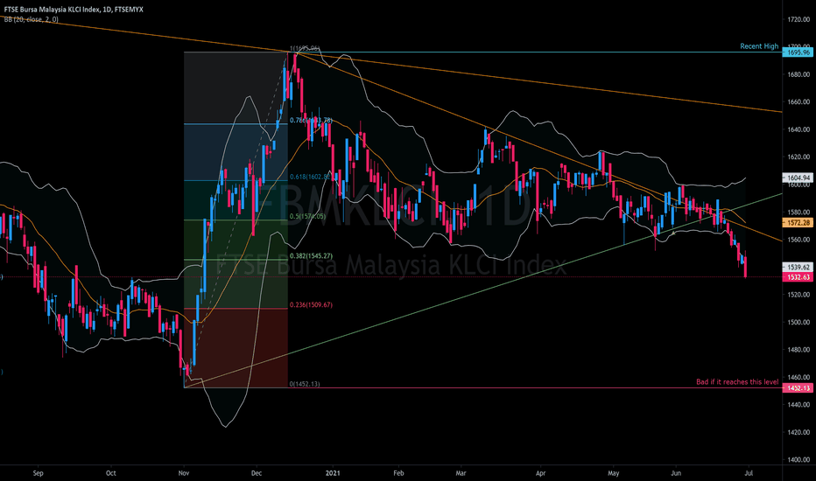Screen dimensions: 816x481
Task: Click 'Bad if it reaches this level' label
Action: (x=737, y=381)
